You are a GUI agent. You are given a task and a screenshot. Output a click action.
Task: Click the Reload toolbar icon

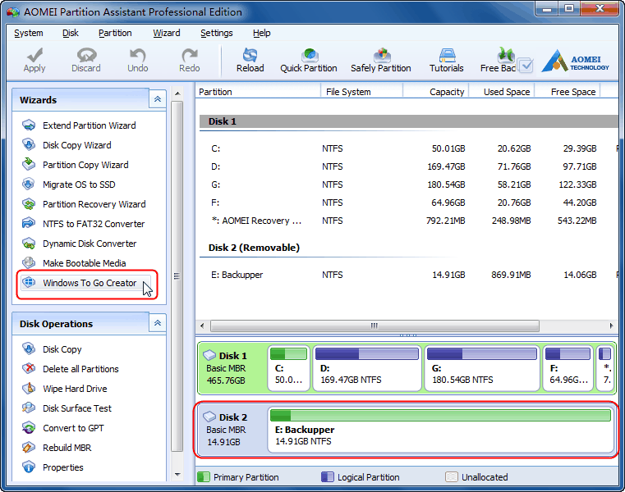click(250, 55)
